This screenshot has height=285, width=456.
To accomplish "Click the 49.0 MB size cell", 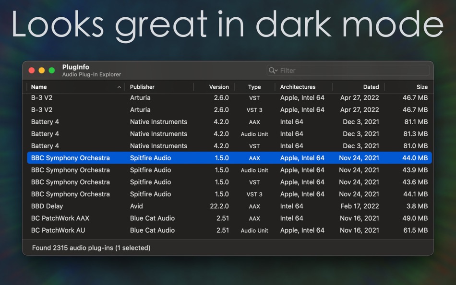I will click(x=415, y=218).
